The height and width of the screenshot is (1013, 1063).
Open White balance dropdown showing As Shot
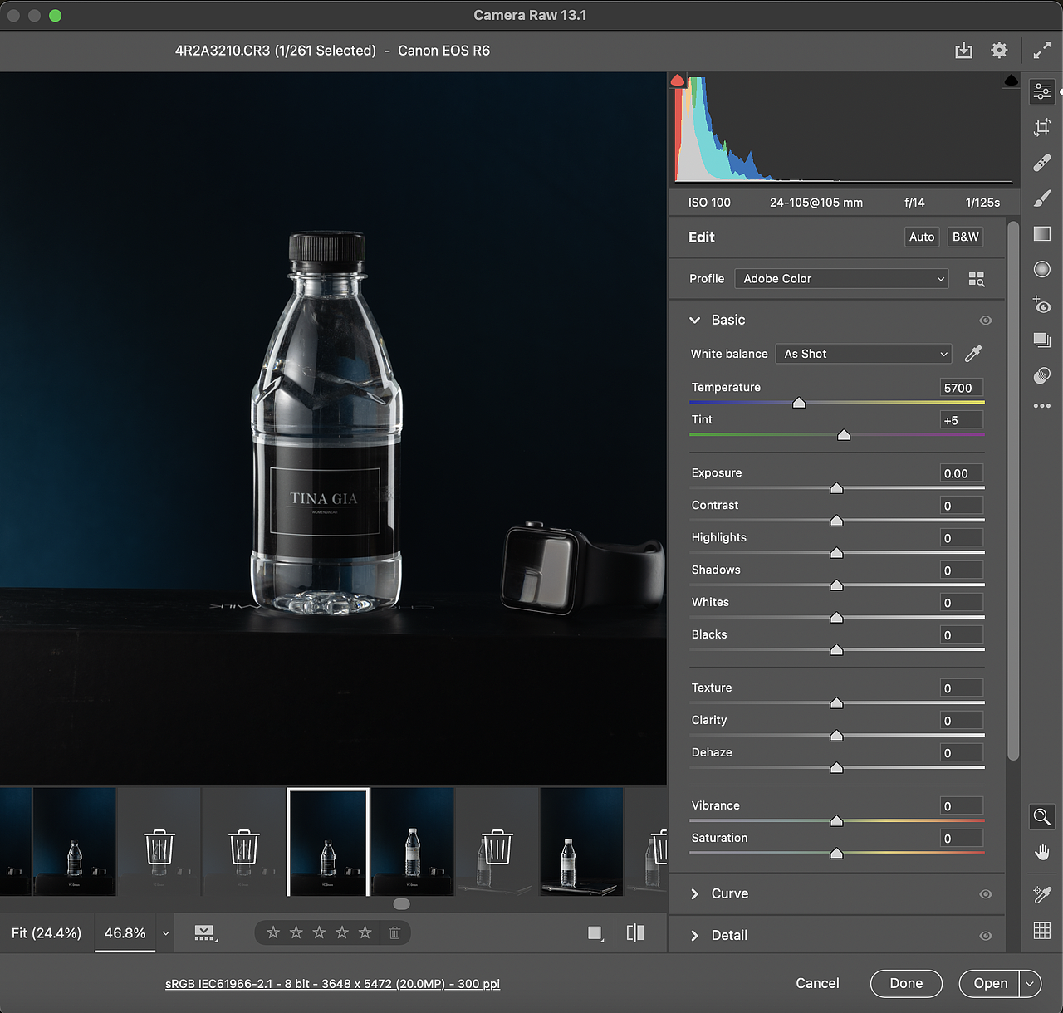(x=864, y=354)
